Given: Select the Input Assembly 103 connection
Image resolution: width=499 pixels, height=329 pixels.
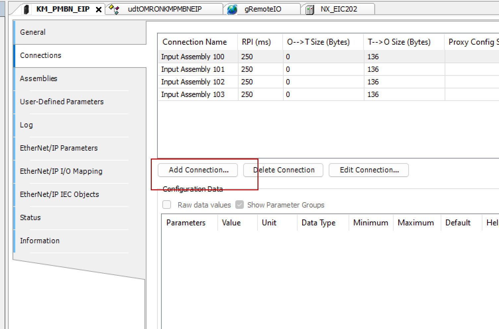Looking at the screenshot, I should (193, 94).
